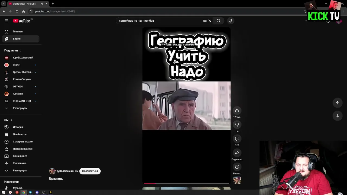Share the short via Поделиться arrow
The image size is (347, 195).
(x=237, y=153)
